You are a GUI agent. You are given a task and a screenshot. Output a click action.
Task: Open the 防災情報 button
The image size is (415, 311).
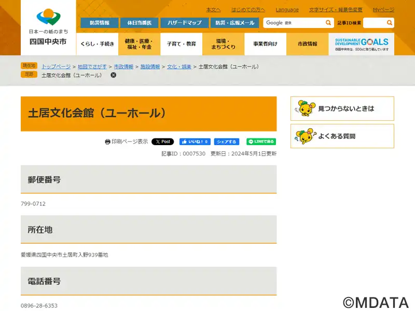[x=100, y=23]
